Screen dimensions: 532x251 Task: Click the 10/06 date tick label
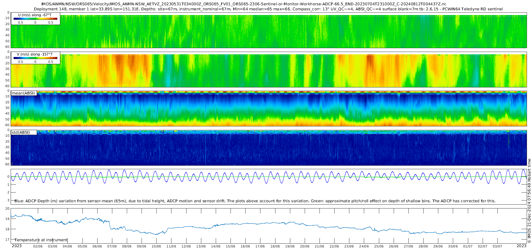[x=156, y=246]
